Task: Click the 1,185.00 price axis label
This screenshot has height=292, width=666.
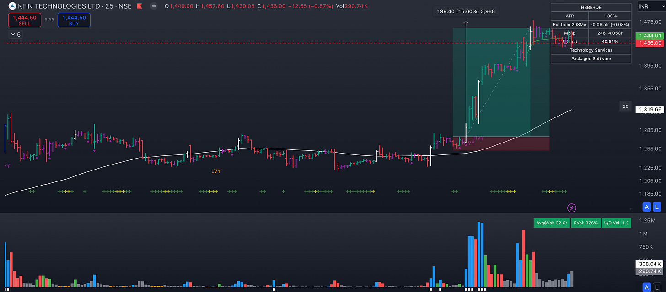Action: 650,194
